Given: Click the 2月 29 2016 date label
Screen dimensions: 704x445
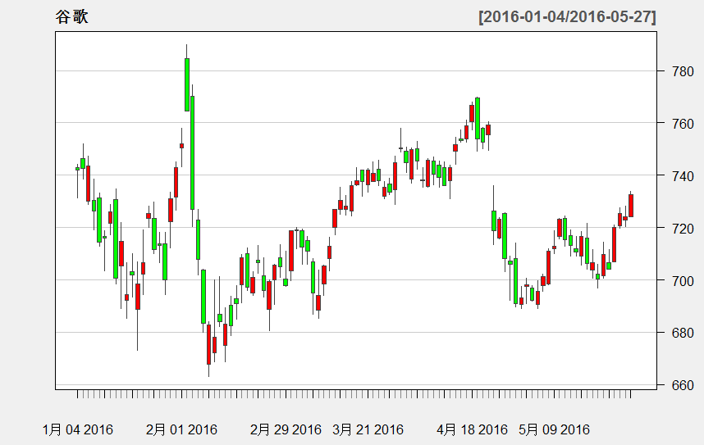Looking at the screenshot, I should pyautogui.click(x=286, y=429).
